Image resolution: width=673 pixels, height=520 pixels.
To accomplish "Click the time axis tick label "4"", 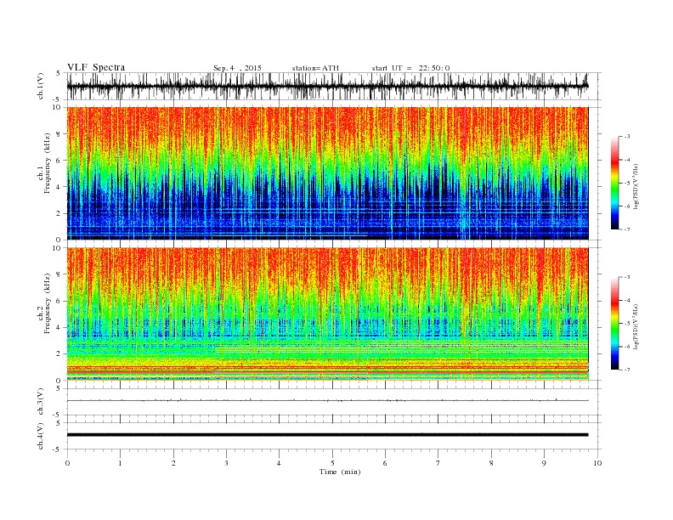I will [279, 463].
